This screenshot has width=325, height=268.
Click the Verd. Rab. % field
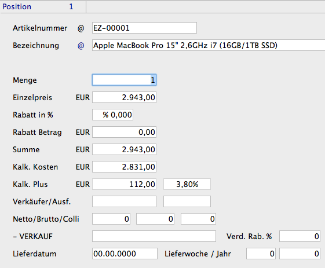[300, 236]
